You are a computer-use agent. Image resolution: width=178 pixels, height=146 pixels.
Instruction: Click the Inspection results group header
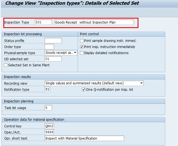tap(84, 77)
